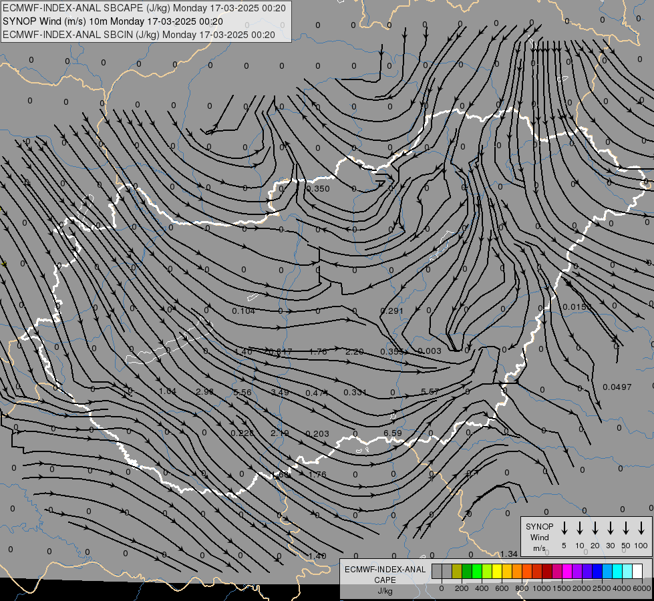Image resolution: width=654 pixels, height=601 pixels.
Task: Pick the white swatch ending the CAPE scale
Action: [x=637, y=572]
